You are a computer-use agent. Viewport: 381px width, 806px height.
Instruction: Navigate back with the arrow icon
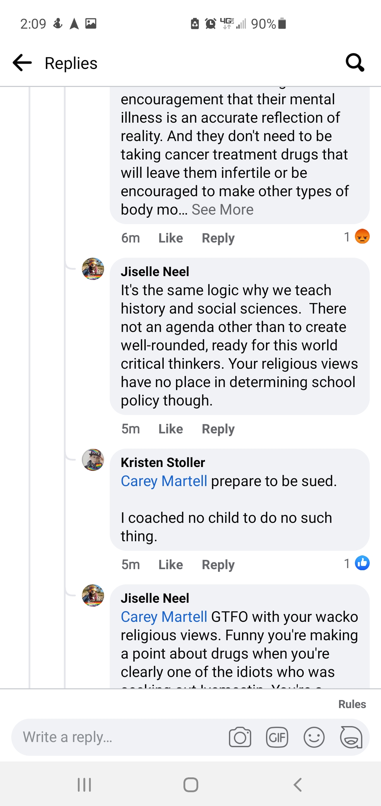(x=22, y=63)
